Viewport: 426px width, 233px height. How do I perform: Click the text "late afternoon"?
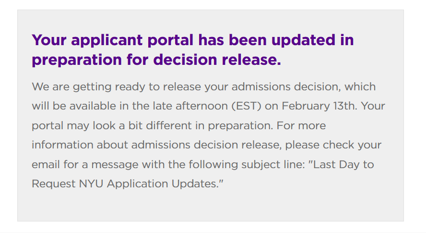click(190, 106)
